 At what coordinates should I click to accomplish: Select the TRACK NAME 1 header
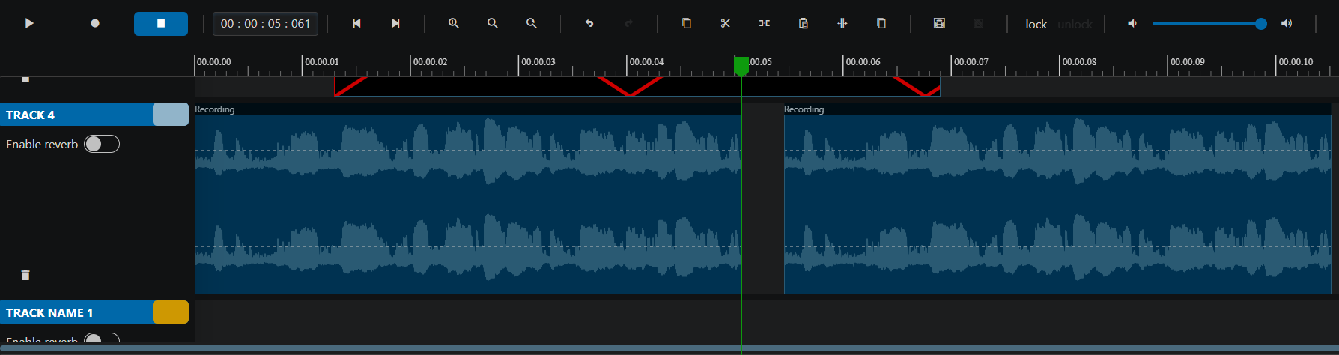pyautogui.click(x=76, y=312)
